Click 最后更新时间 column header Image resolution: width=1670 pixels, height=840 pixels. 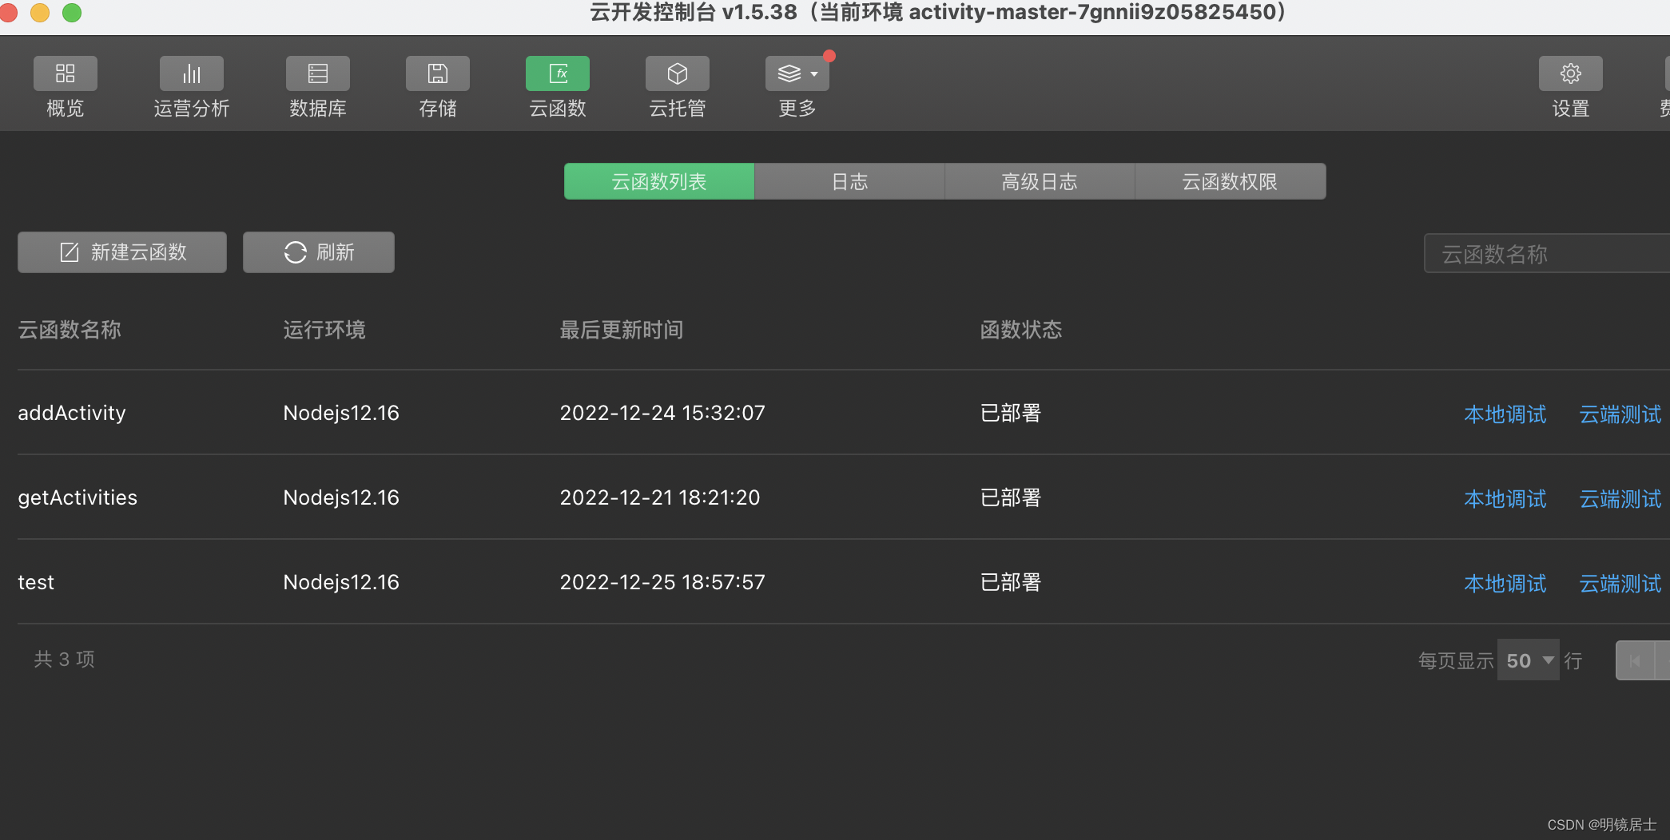tap(622, 330)
